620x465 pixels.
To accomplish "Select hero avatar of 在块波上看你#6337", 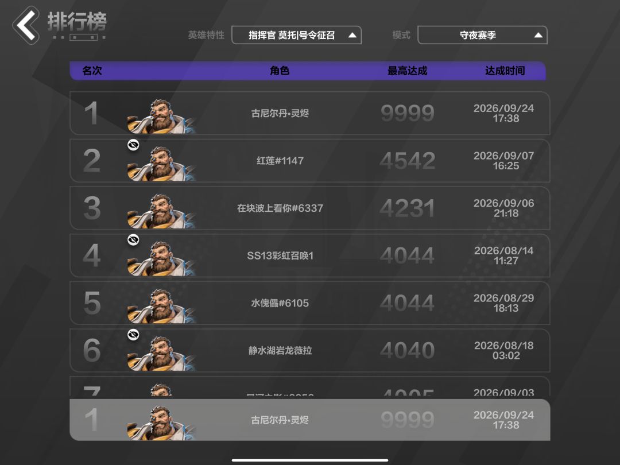I will pyautogui.click(x=161, y=211).
